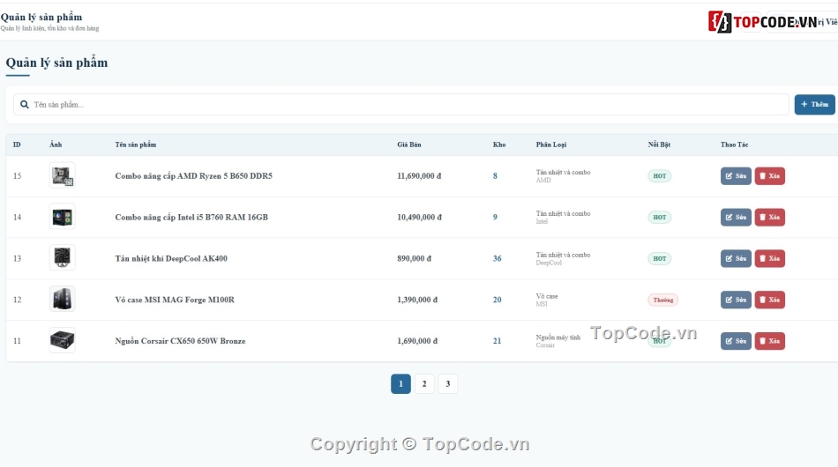This screenshot has width=838, height=467.
Task: Focus the product name search field
Action: point(400,105)
